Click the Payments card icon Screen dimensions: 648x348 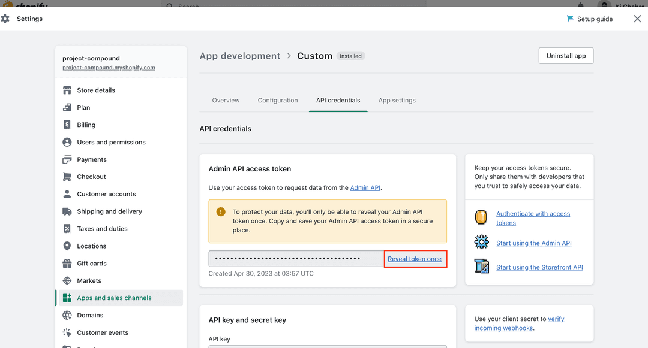(67, 159)
